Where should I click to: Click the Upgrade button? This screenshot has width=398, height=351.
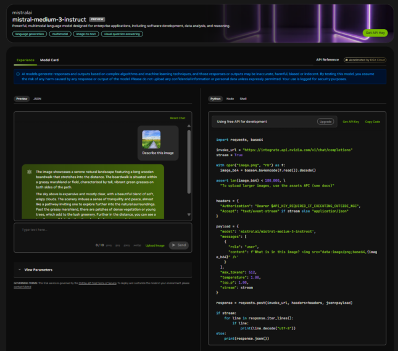tap(325, 122)
